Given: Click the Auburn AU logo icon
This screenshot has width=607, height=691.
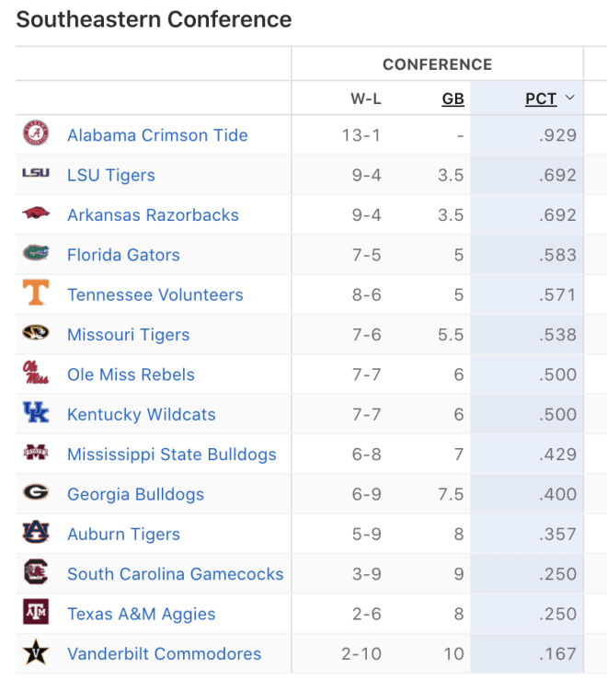Looking at the screenshot, I should [x=36, y=533].
